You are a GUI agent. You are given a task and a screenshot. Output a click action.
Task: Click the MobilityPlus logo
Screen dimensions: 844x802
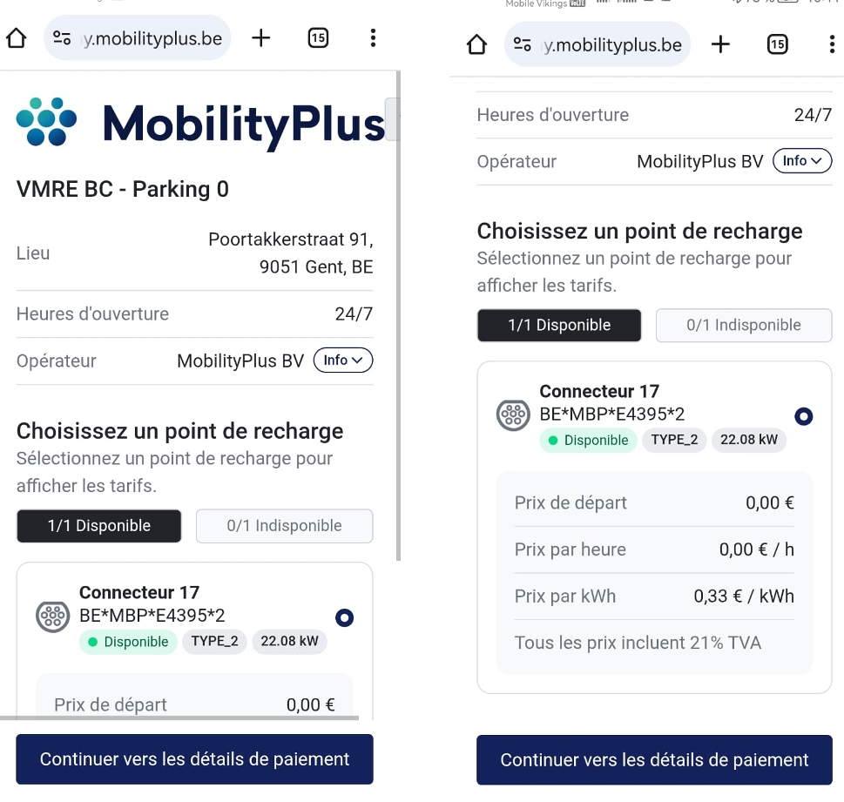coord(200,123)
